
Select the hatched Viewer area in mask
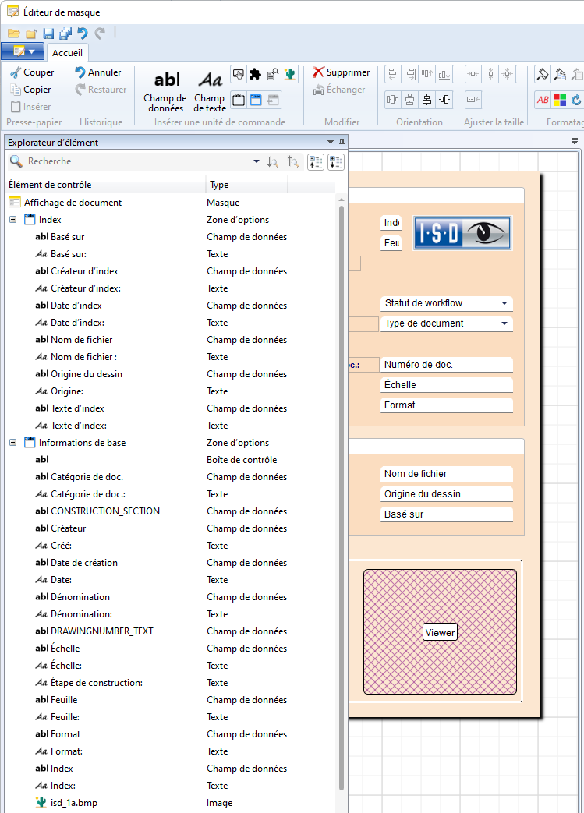tap(440, 631)
